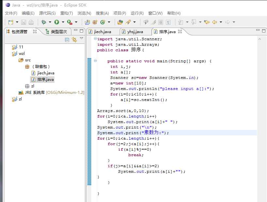Close the 排序.java editor tab

click(180, 32)
